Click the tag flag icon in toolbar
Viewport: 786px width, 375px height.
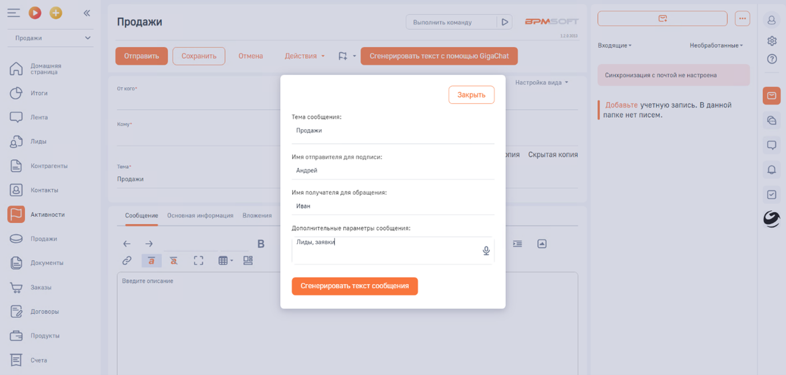(x=343, y=56)
